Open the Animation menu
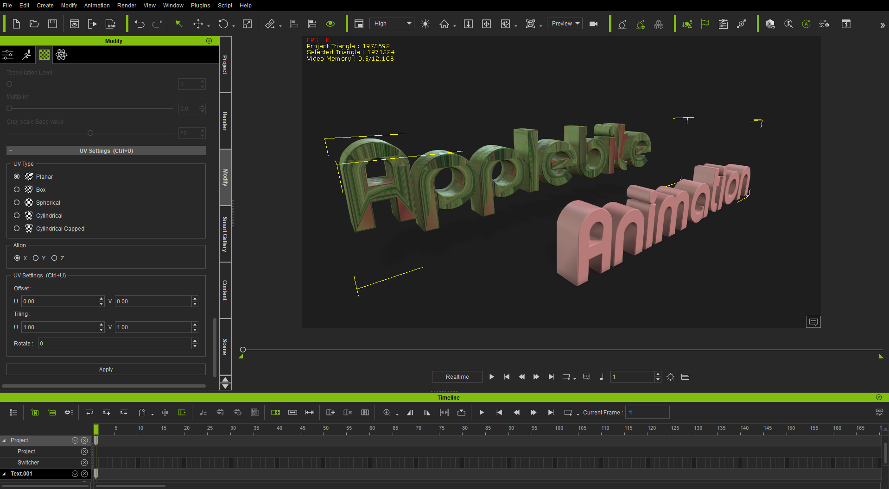 point(97,5)
